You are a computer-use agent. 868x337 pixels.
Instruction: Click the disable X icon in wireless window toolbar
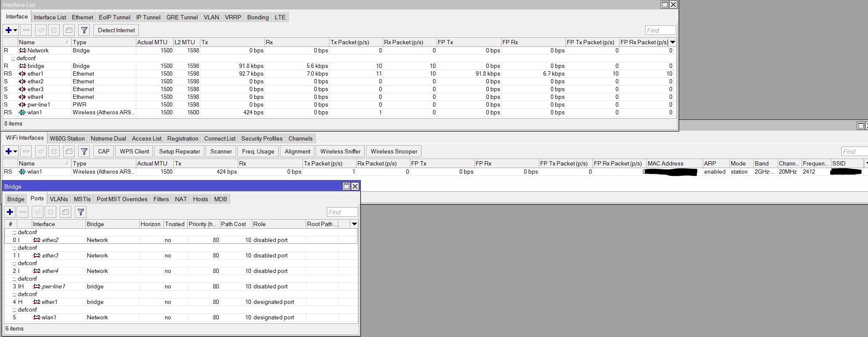tap(54, 151)
